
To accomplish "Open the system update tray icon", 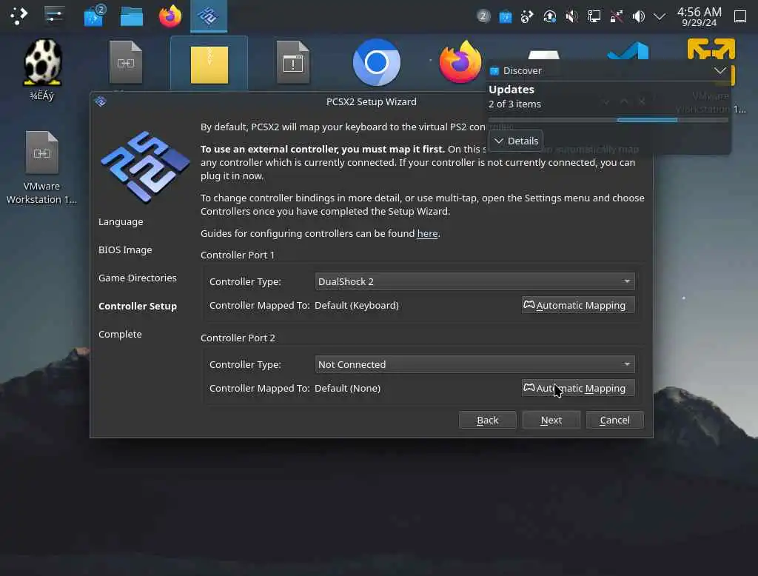I will [550, 17].
